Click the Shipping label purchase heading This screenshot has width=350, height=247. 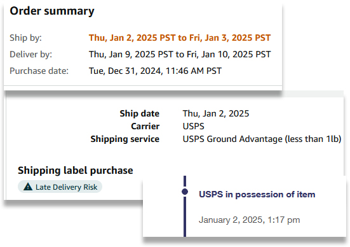[x=76, y=171]
